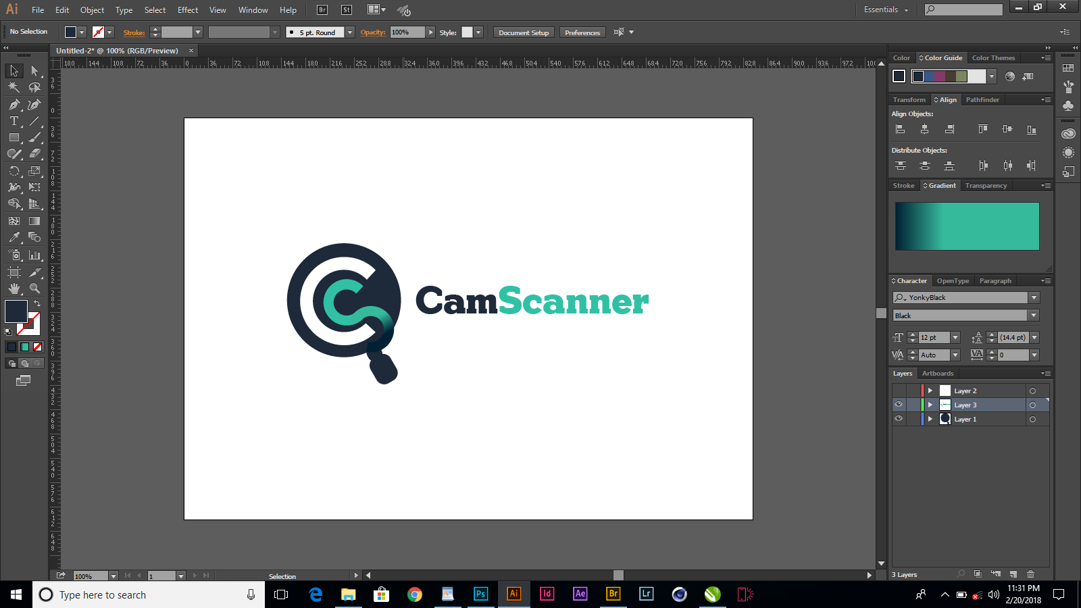This screenshot has height=608, width=1081.
Task: Select the Rotate tool
Action: coord(14,171)
